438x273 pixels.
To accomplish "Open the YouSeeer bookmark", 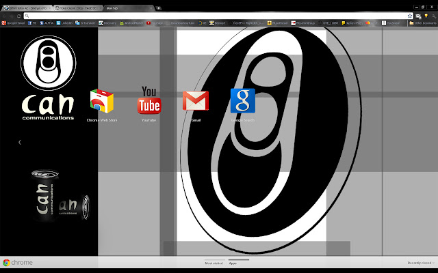I will pyautogui.click(x=391, y=23).
